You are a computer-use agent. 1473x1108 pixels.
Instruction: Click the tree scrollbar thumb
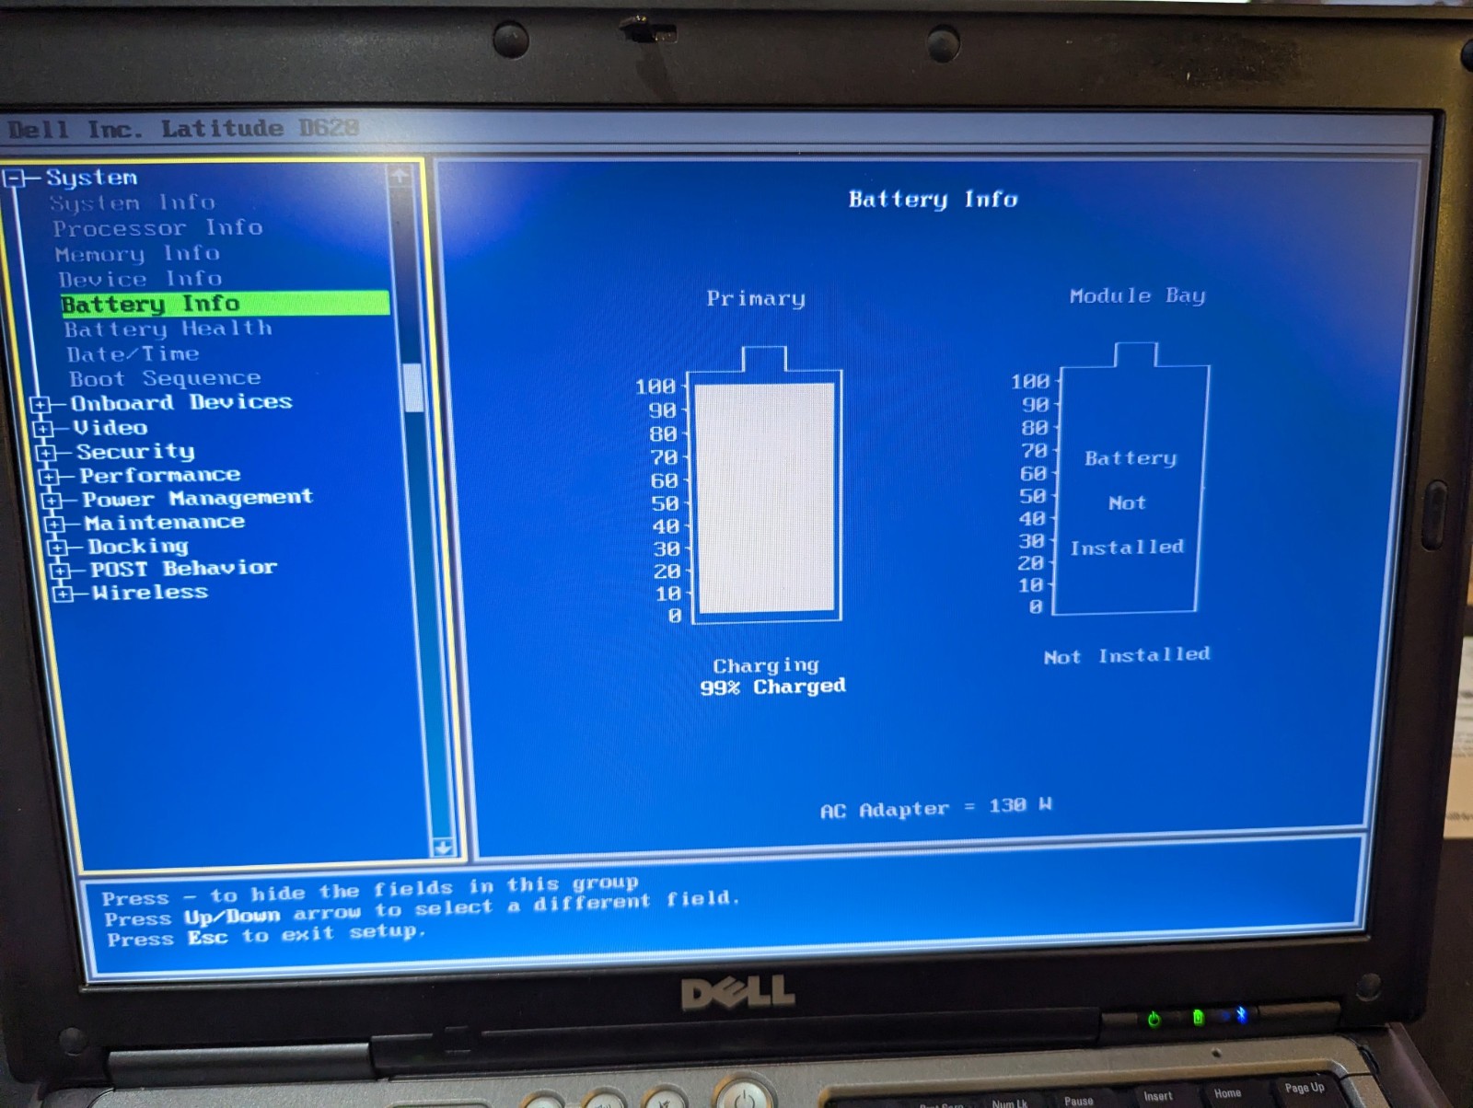pos(413,387)
